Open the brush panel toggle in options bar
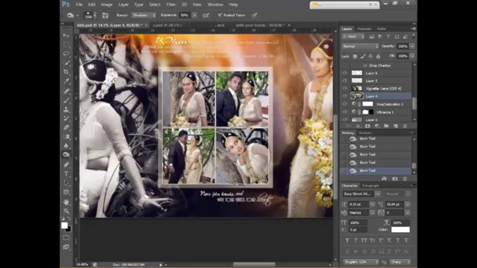Viewport: 477px width, 268px height. 105,15
